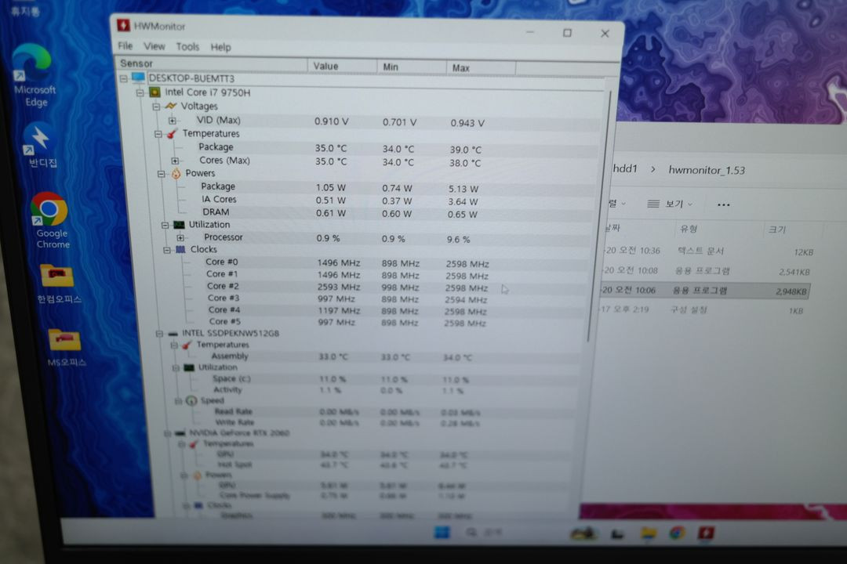
Task: Click the Powers flame icon in the sensor tree
Action: 176,173
